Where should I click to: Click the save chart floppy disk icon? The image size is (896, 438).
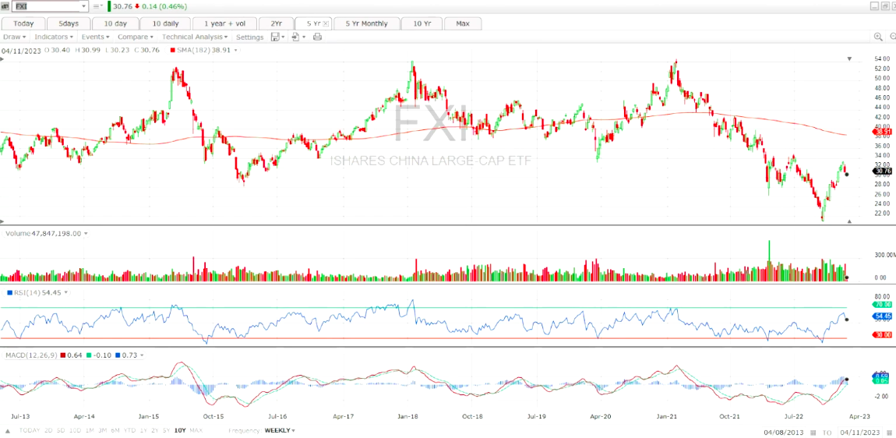click(x=276, y=37)
